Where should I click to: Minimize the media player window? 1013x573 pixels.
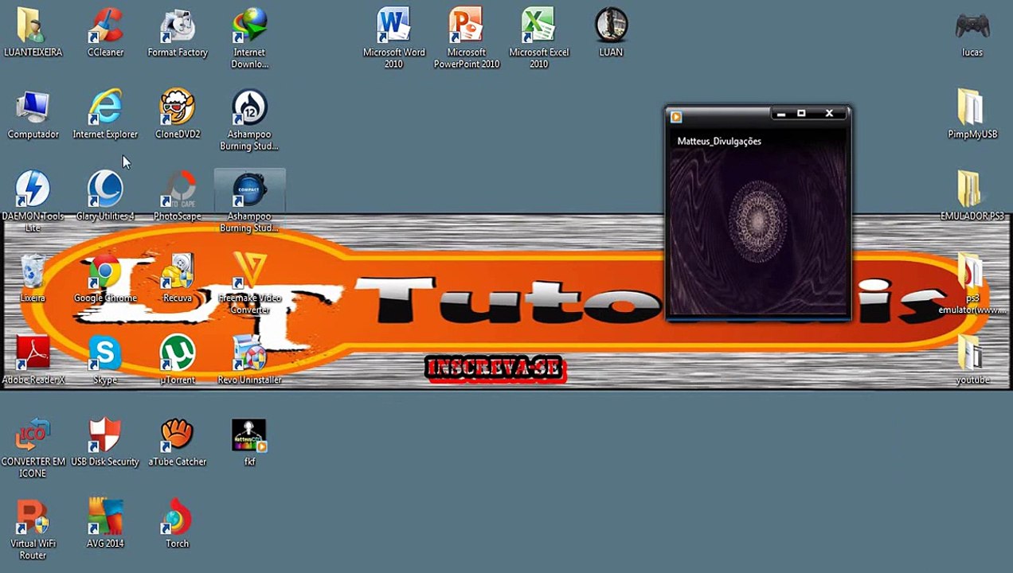pyautogui.click(x=781, y=114)
